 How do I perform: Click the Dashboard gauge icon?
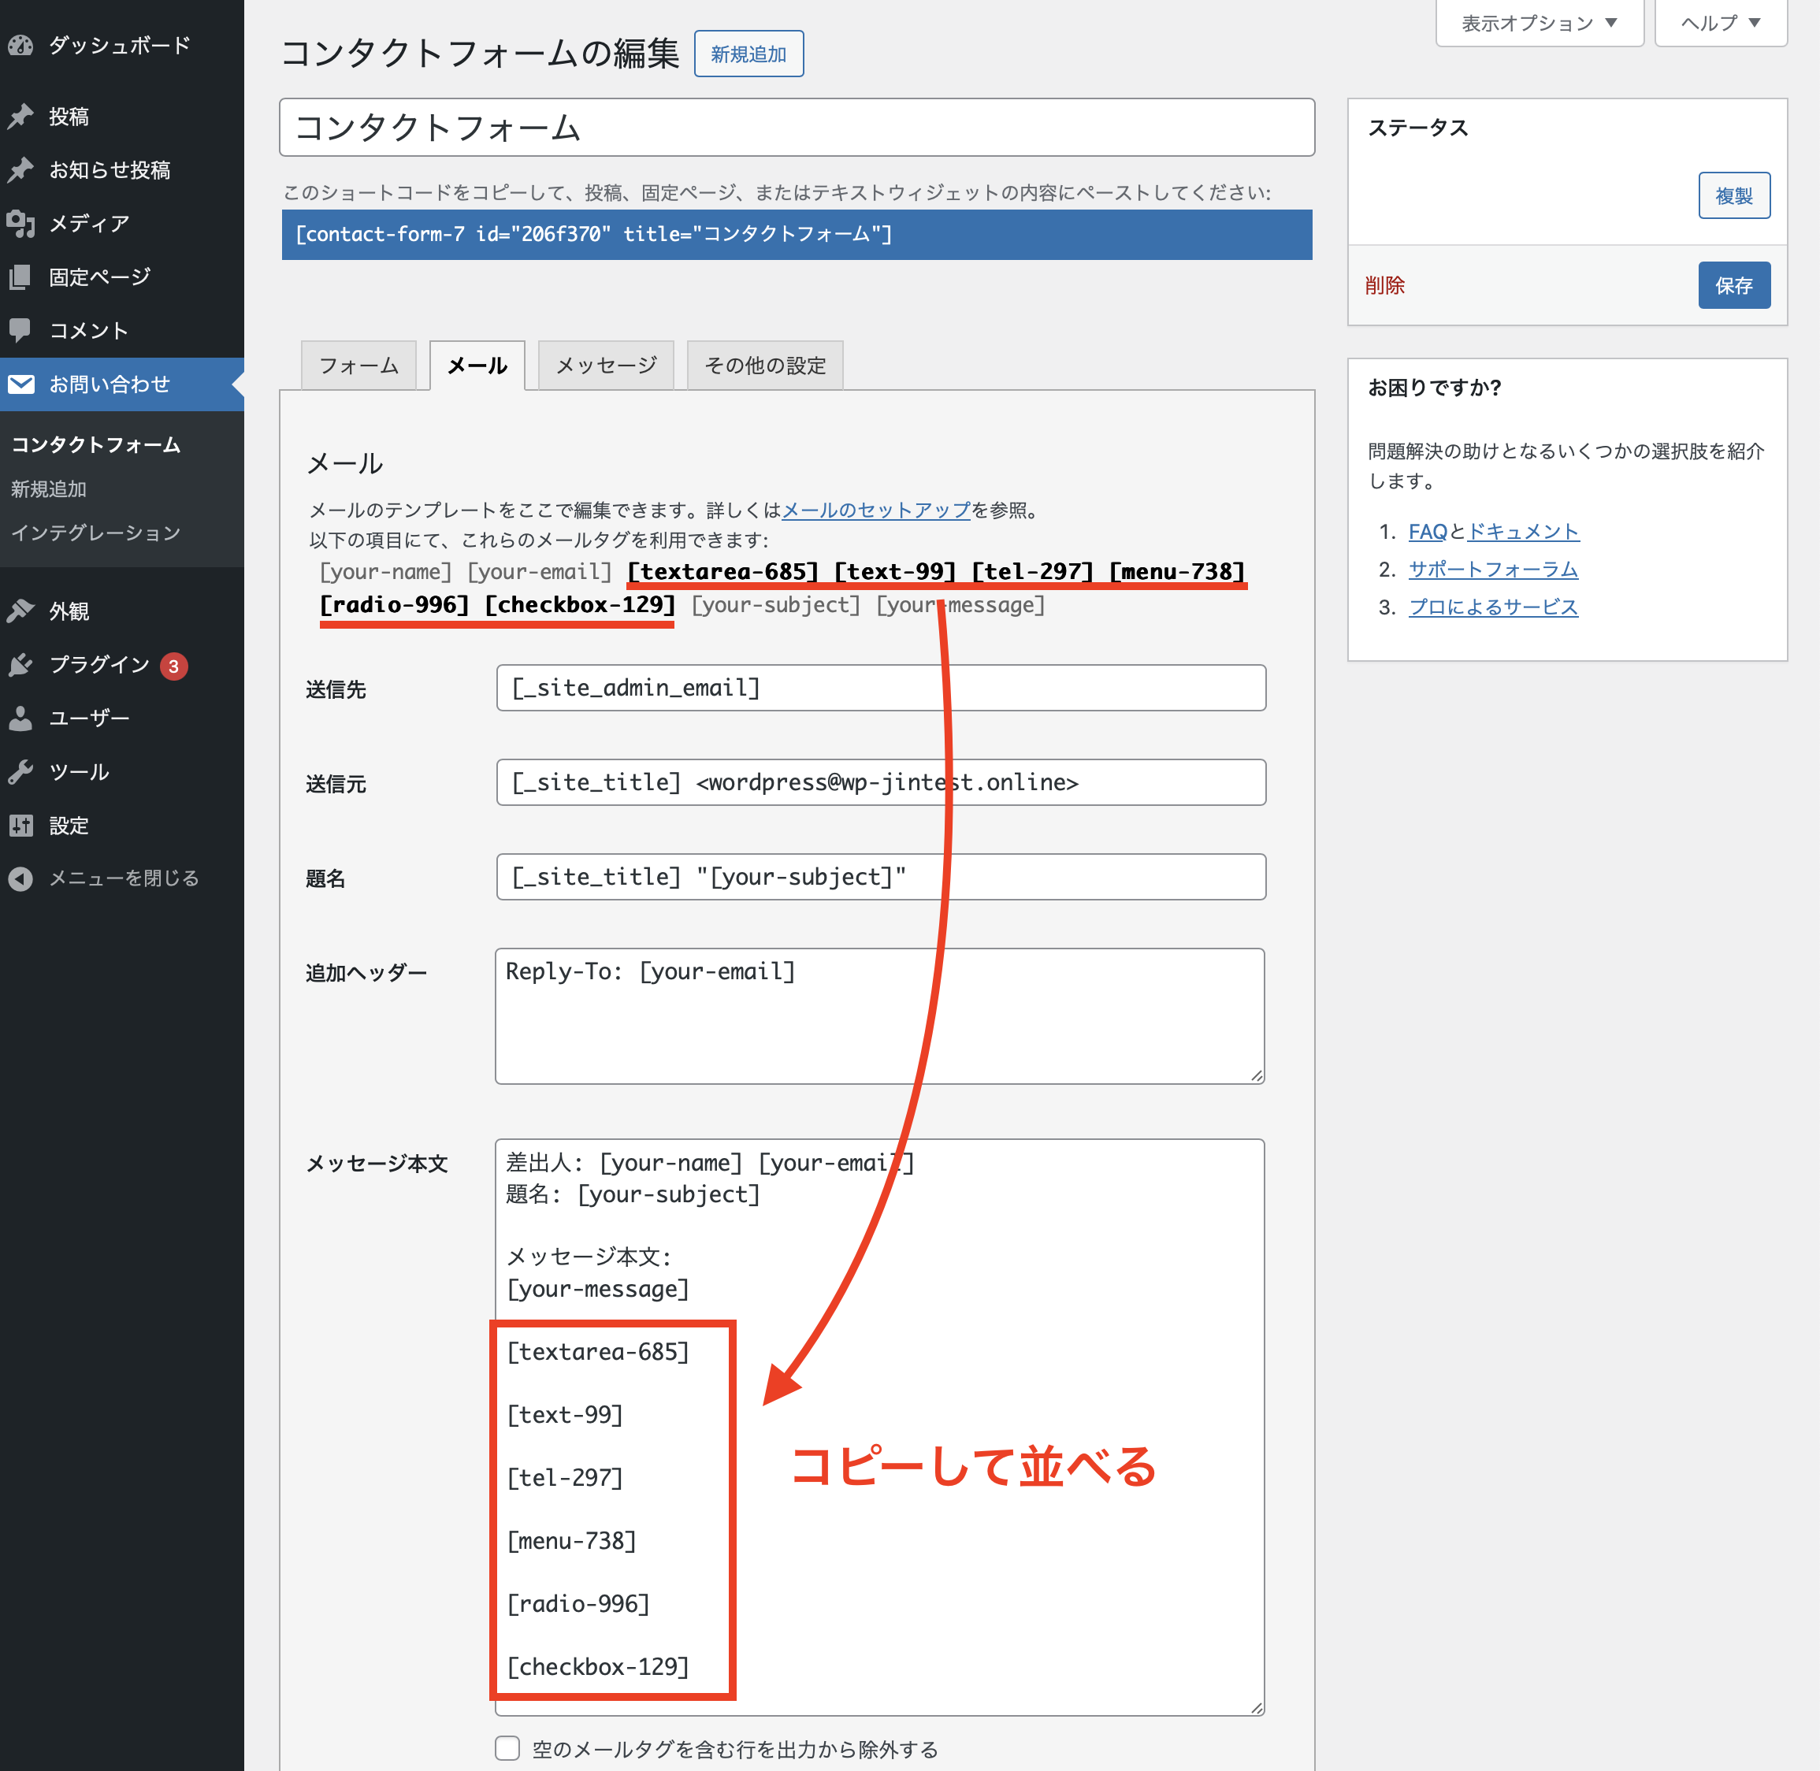coord(20,45)
